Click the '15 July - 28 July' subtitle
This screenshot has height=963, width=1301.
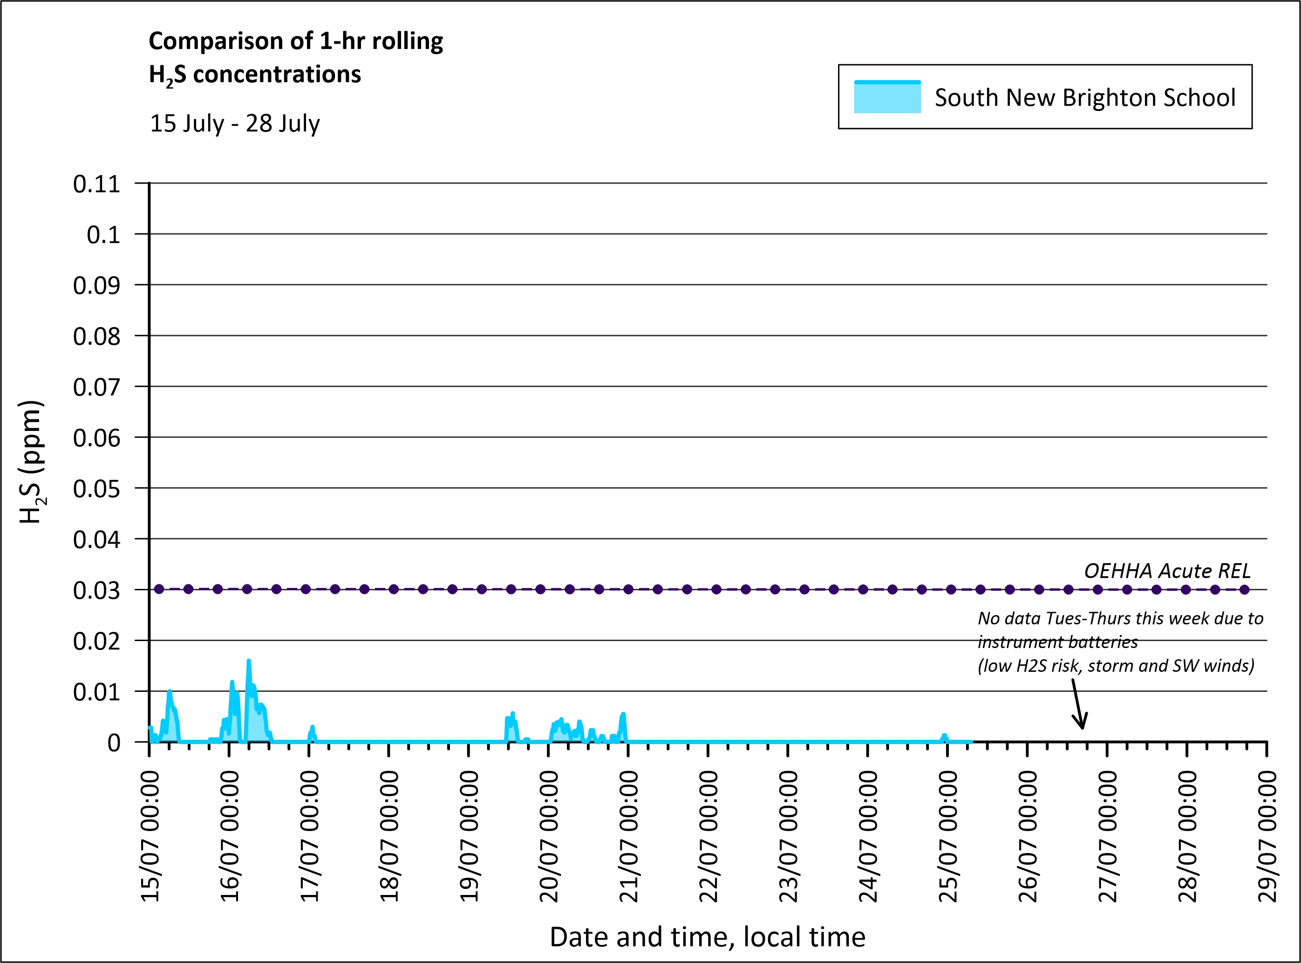click(235, 123)
